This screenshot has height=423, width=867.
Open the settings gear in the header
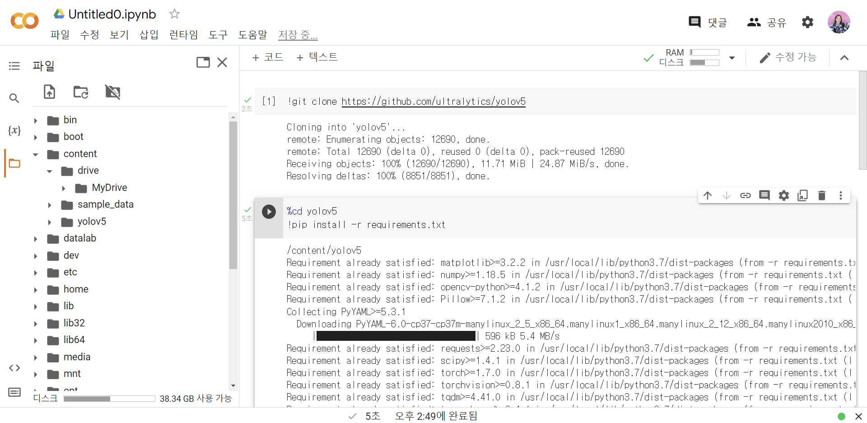(x=807, y=22)
